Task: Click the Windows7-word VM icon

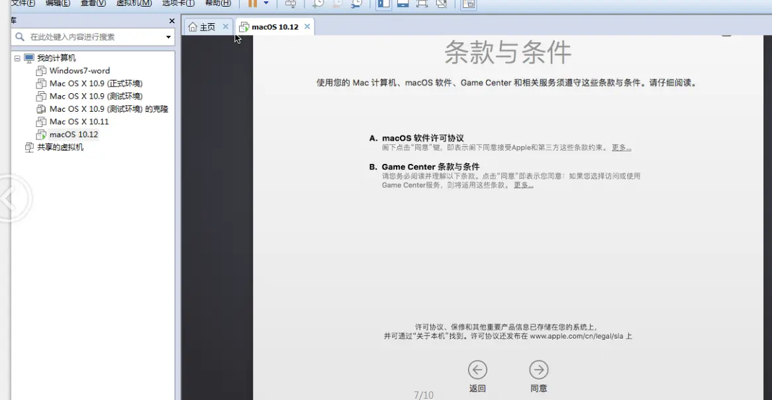Action: (x=41, y=71)
